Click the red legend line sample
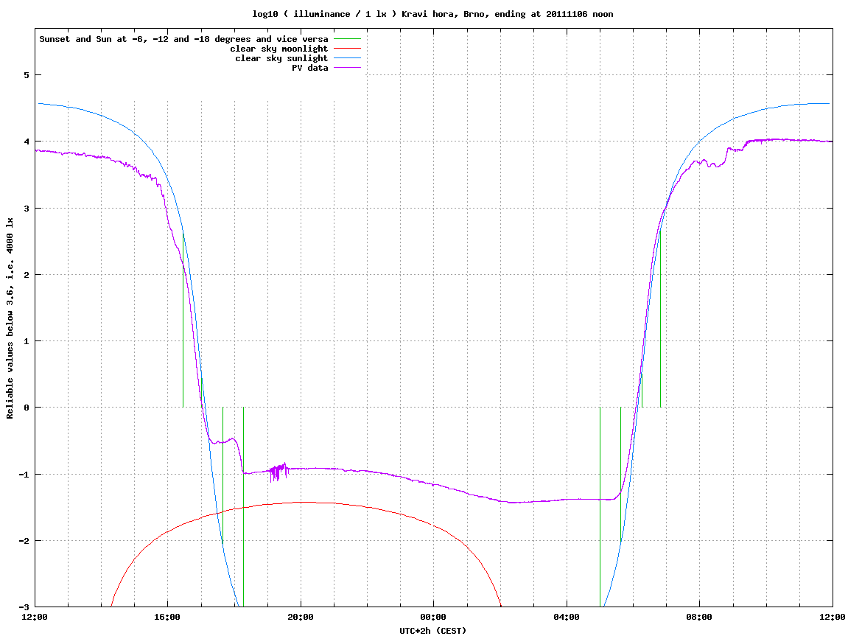 coord(347,49)
